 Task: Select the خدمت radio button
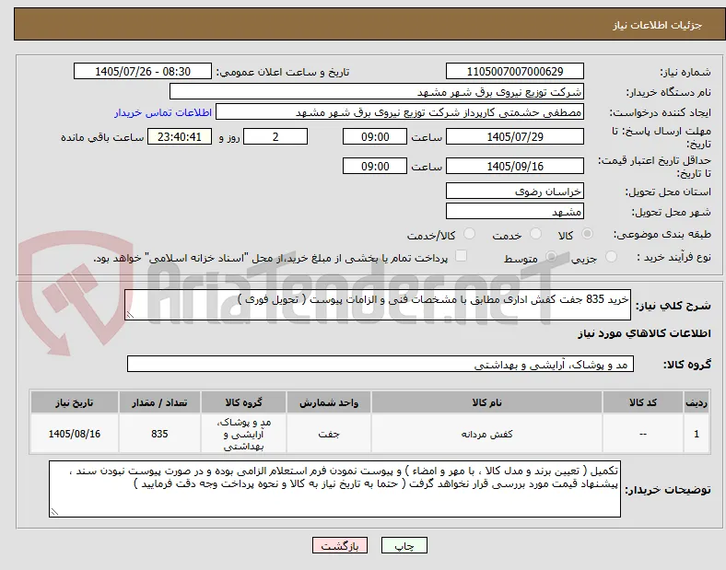click(x=535, y=234)
